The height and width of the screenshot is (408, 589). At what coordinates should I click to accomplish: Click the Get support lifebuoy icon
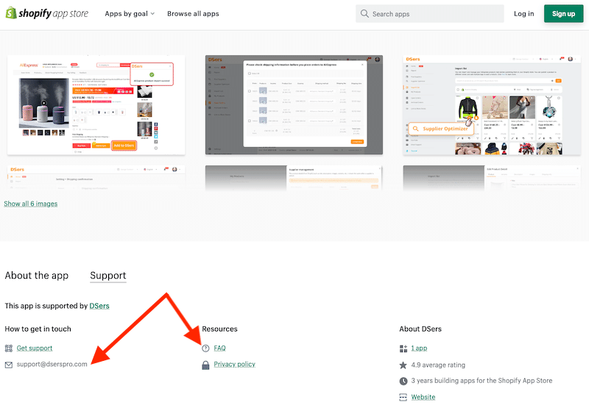pos(9,348)
